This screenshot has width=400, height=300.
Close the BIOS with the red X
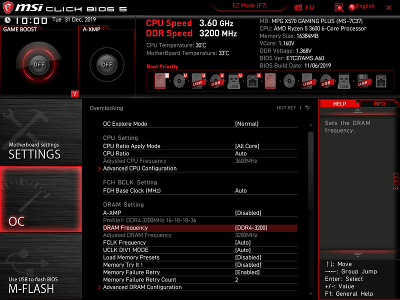tap(388, 7)
